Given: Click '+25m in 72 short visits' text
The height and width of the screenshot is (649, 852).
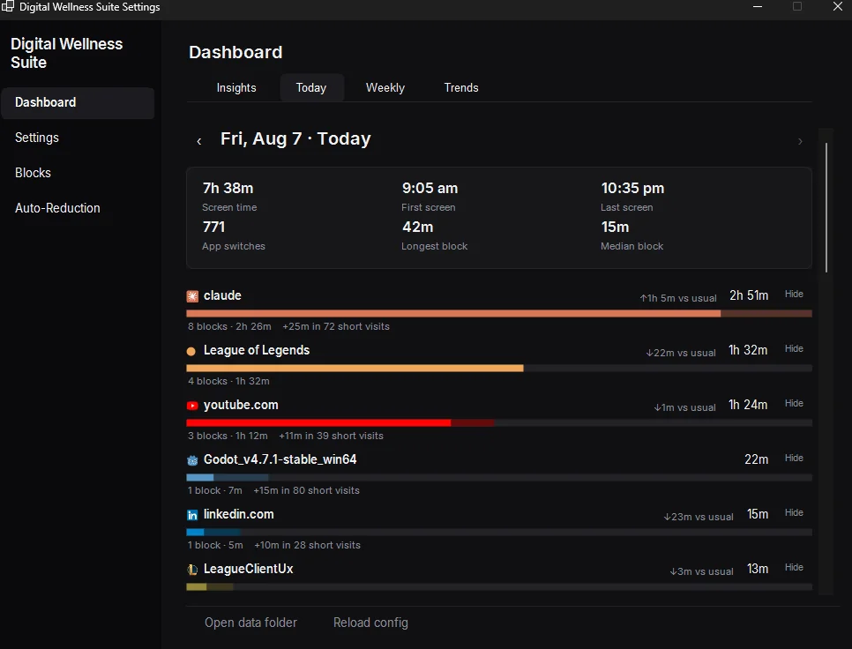Looking at the screenshot, I should 336,326.
